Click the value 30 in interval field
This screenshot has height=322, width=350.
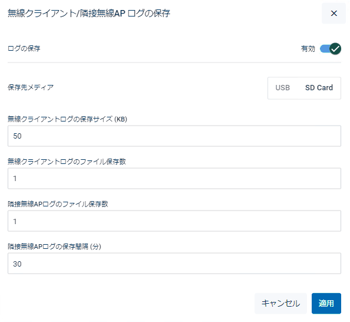click(17, 264)
